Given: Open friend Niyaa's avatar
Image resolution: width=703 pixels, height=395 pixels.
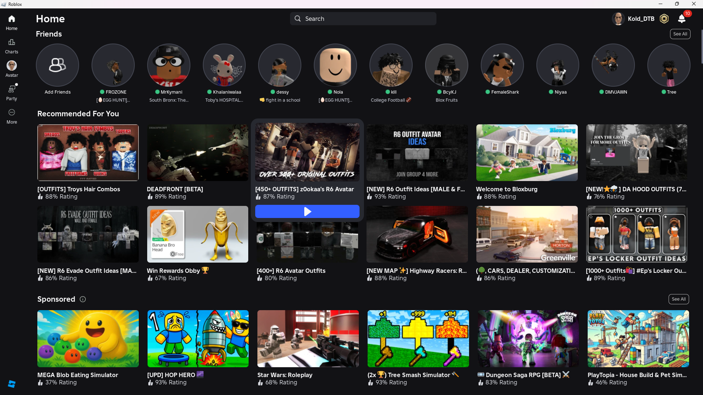Looking at the screenshot, I should coord(558,65).
